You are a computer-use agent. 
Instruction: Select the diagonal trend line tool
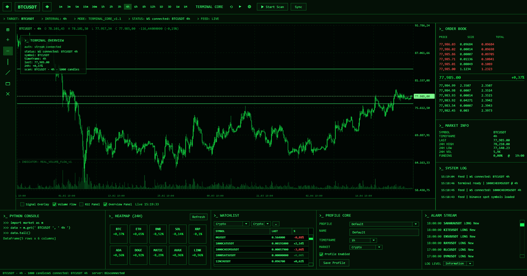tap(8, 73)
